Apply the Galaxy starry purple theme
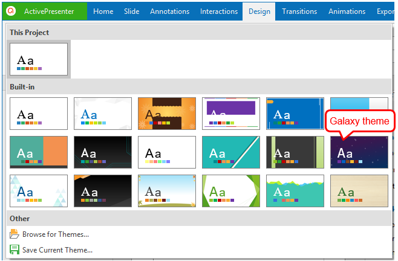Viewport: 398px width, 261px height. click(x=359, y=153)
